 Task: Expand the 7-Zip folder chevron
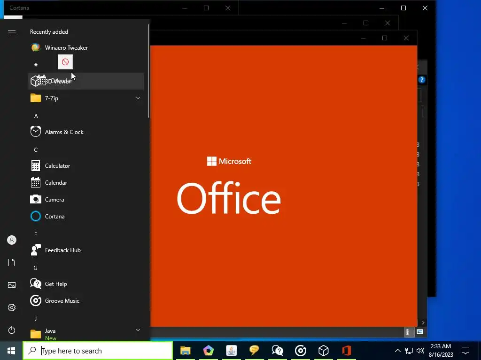pos(138,98)
